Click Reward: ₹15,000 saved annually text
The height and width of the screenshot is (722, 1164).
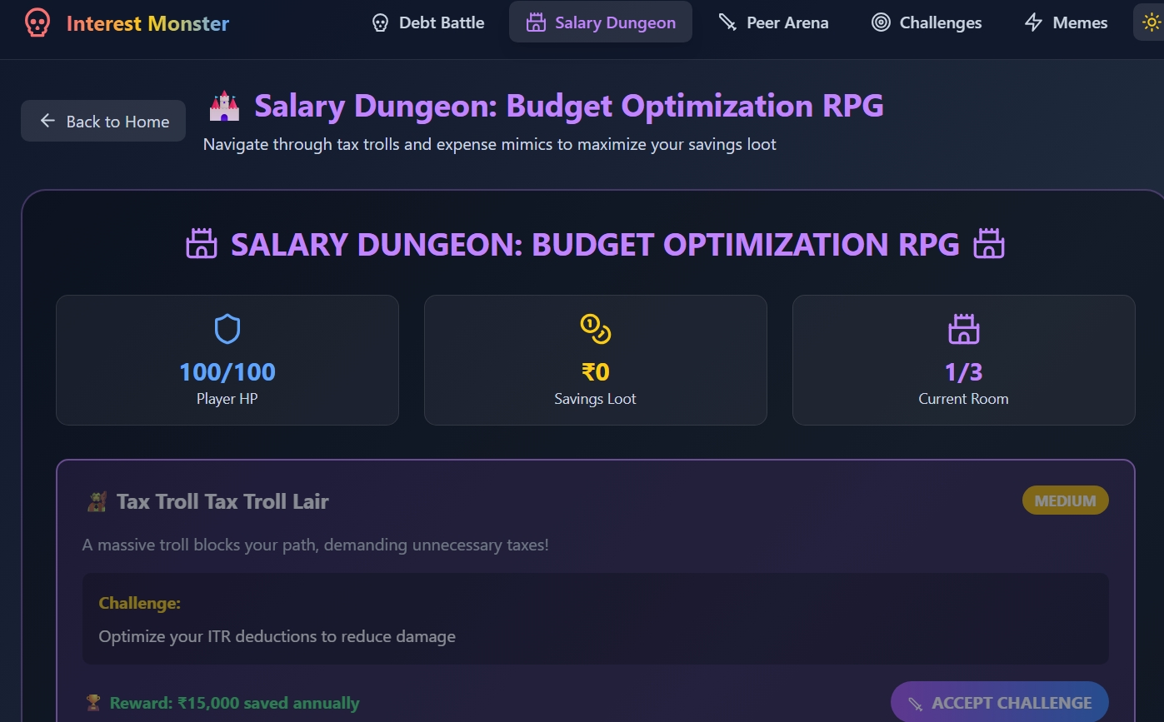(x=234, y=703)
